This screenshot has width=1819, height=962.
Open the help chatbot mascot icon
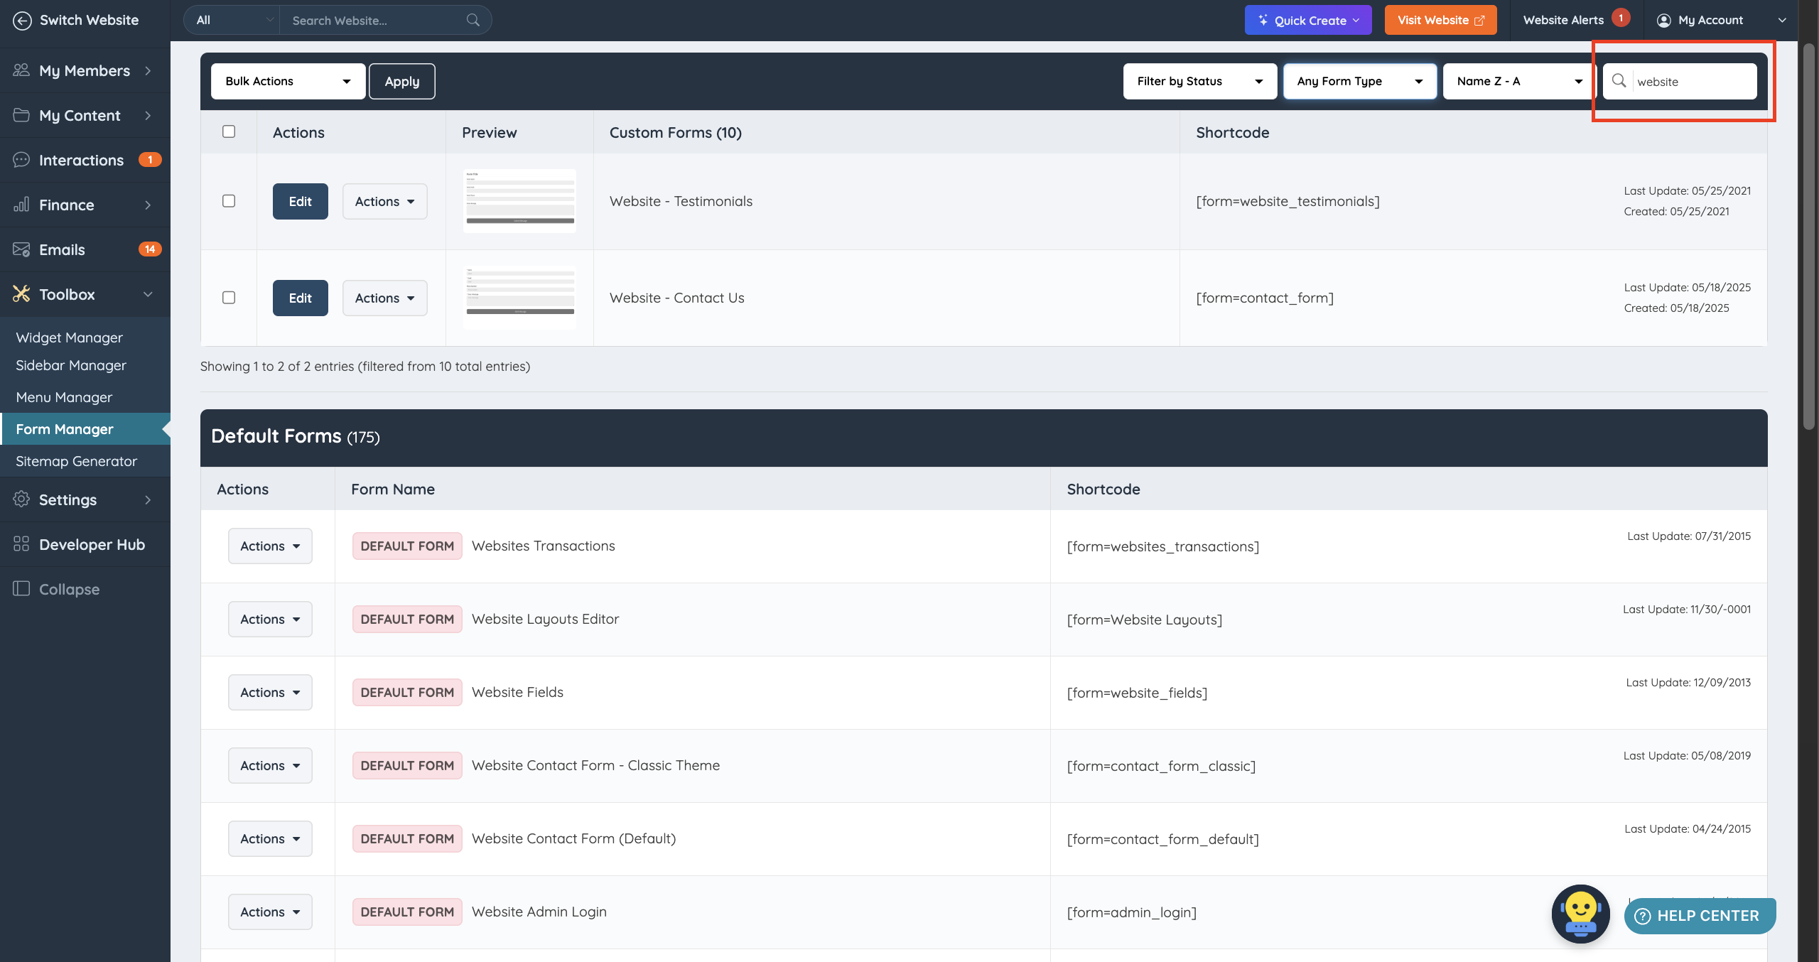1580,913
